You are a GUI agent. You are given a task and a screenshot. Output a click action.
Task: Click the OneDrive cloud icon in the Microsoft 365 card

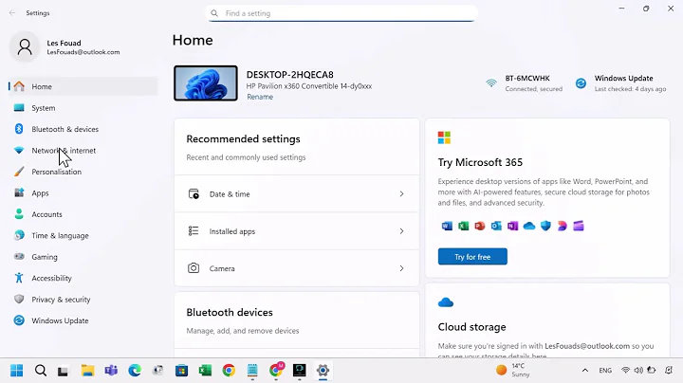528,226
